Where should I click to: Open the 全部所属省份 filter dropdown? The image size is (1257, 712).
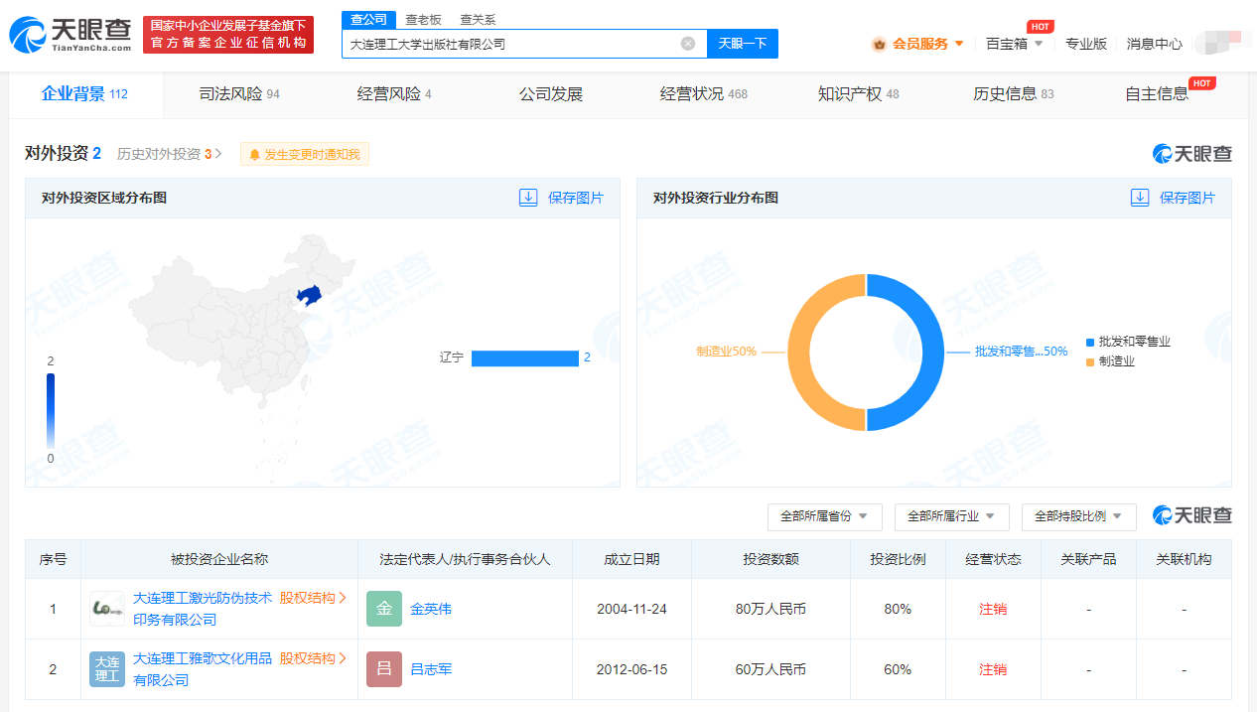pyautogui.click(x=824, y=516)
